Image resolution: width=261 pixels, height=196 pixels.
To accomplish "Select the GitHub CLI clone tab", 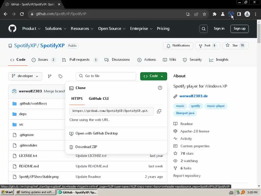I will [x=99, y=99].
